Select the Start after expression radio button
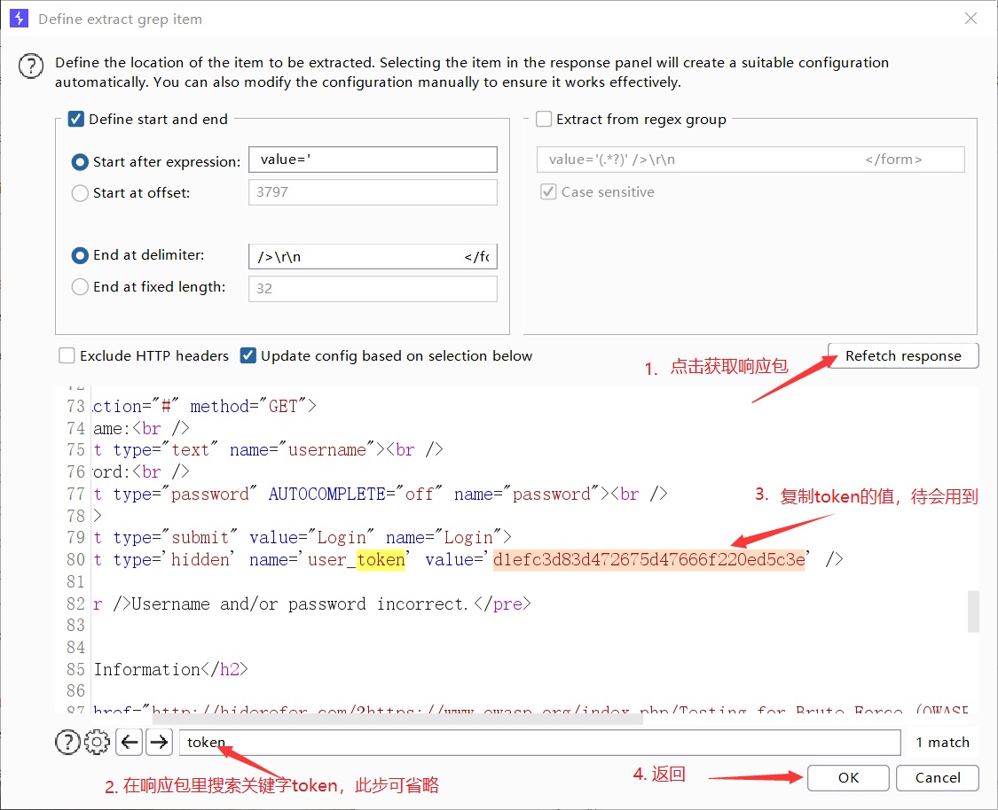998x810 pixels. tap(80, 162)
